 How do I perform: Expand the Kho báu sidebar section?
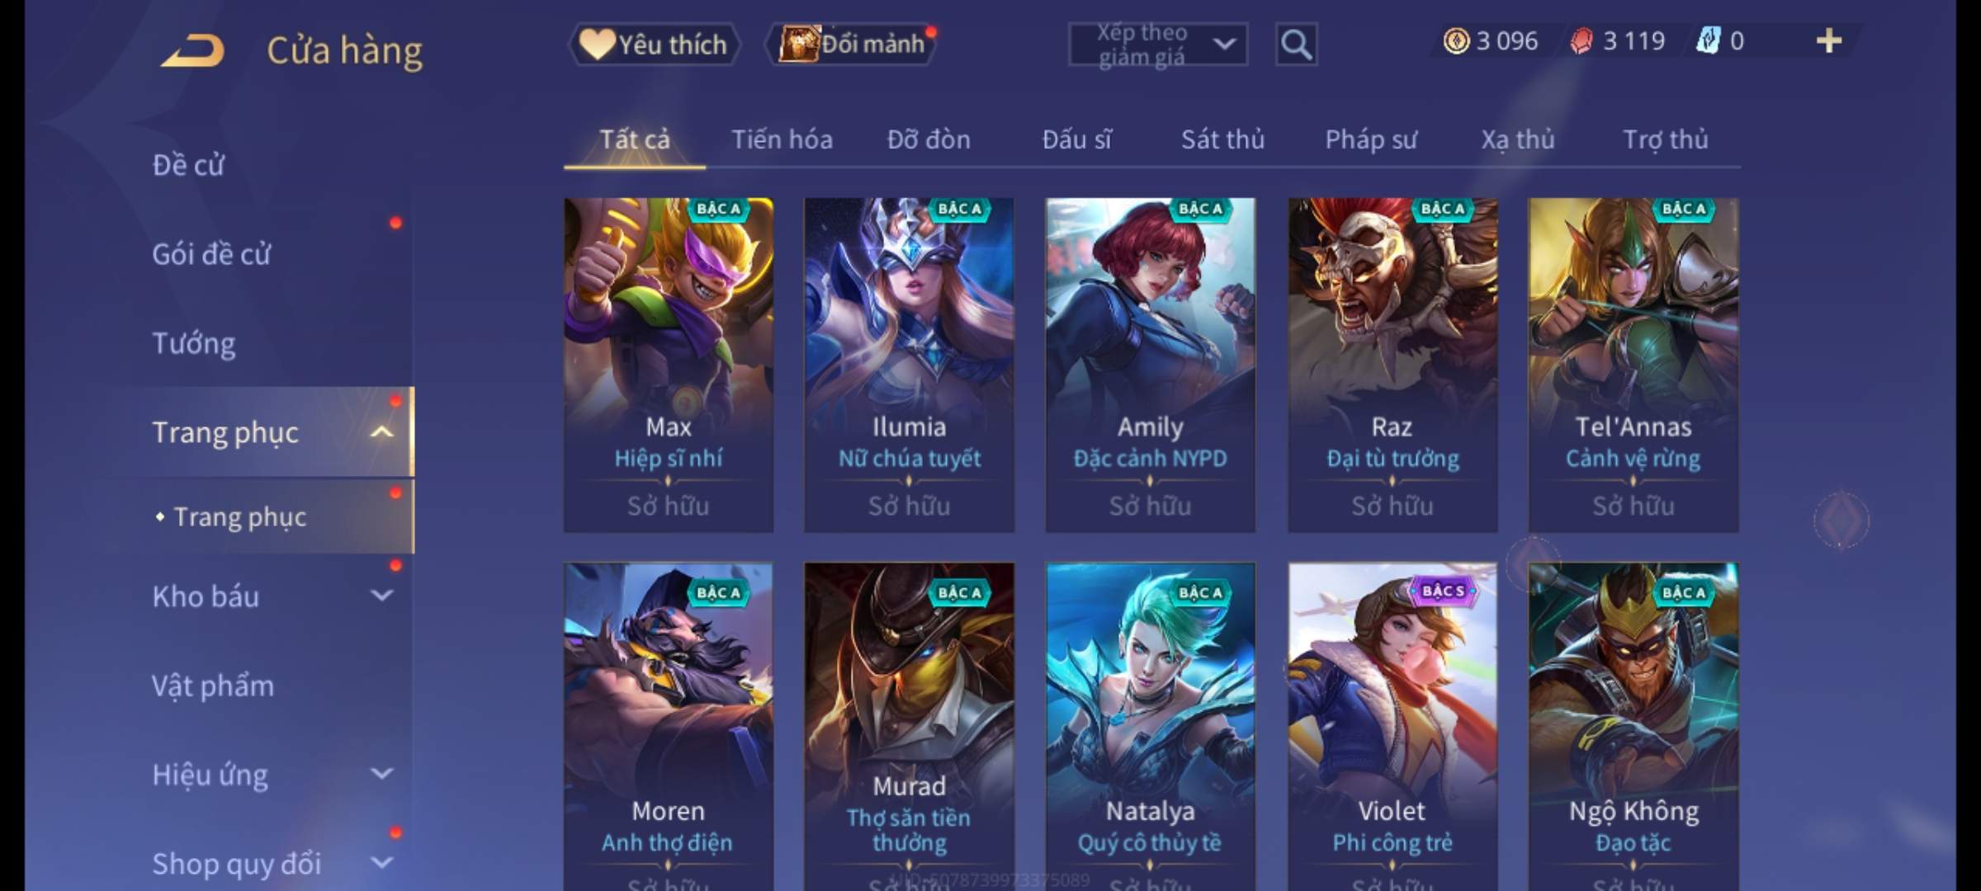(x=381, y=596)
